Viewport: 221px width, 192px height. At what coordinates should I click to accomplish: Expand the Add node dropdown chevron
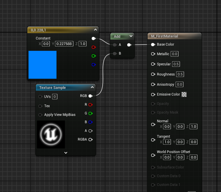click(131, 36)
